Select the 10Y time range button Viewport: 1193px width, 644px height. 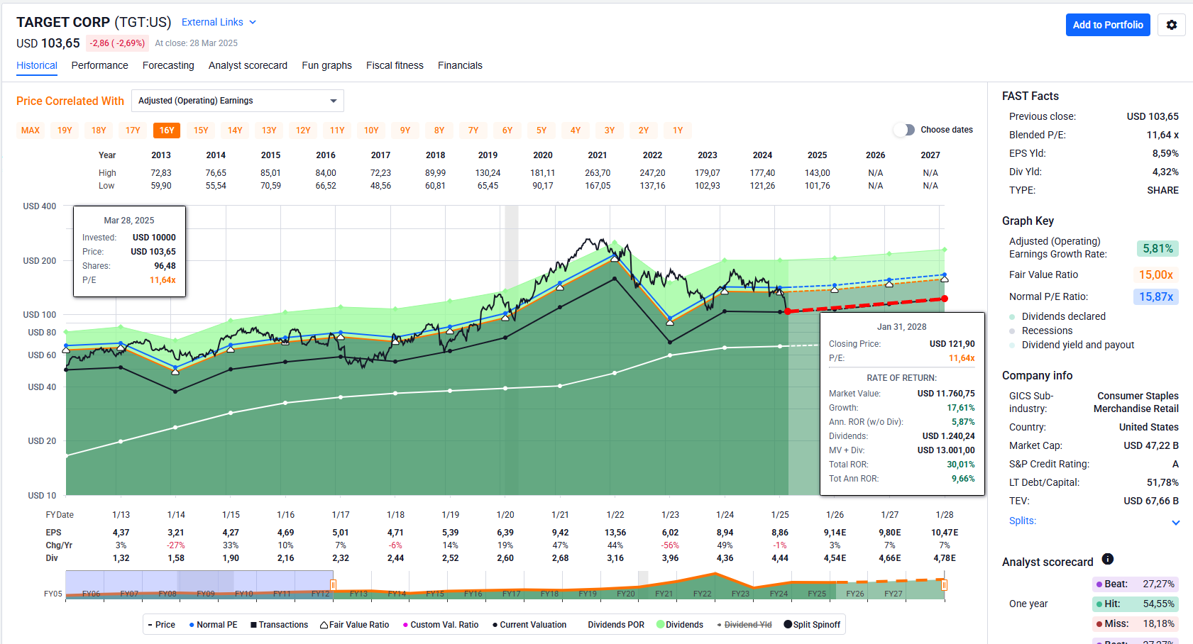click(x=371, y=131)
